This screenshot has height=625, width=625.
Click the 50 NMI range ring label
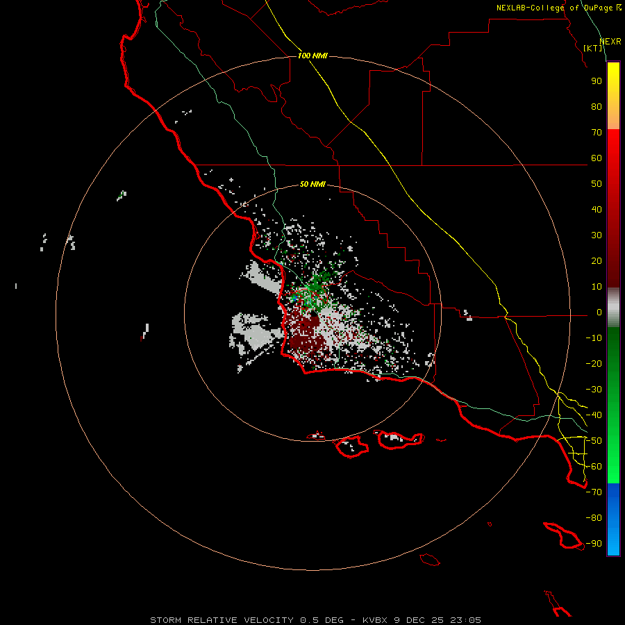click(312, 184)
